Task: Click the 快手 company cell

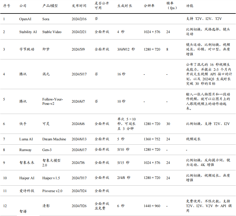Action: pyautogui.click(x=23, y=124)
